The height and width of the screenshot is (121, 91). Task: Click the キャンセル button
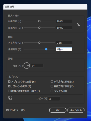click(76, 110)
